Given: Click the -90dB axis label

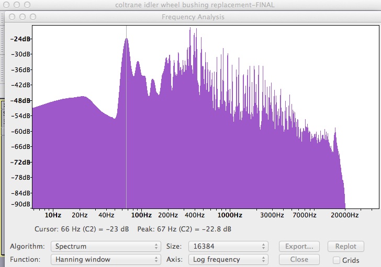Looking at the screenshot, I should (20, 204).
